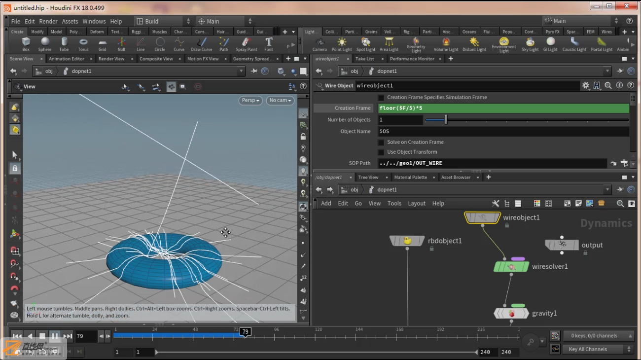Select the Spray Paint shelf tool
The height and width of the screenshot is (360, 641).
(247, 44)
